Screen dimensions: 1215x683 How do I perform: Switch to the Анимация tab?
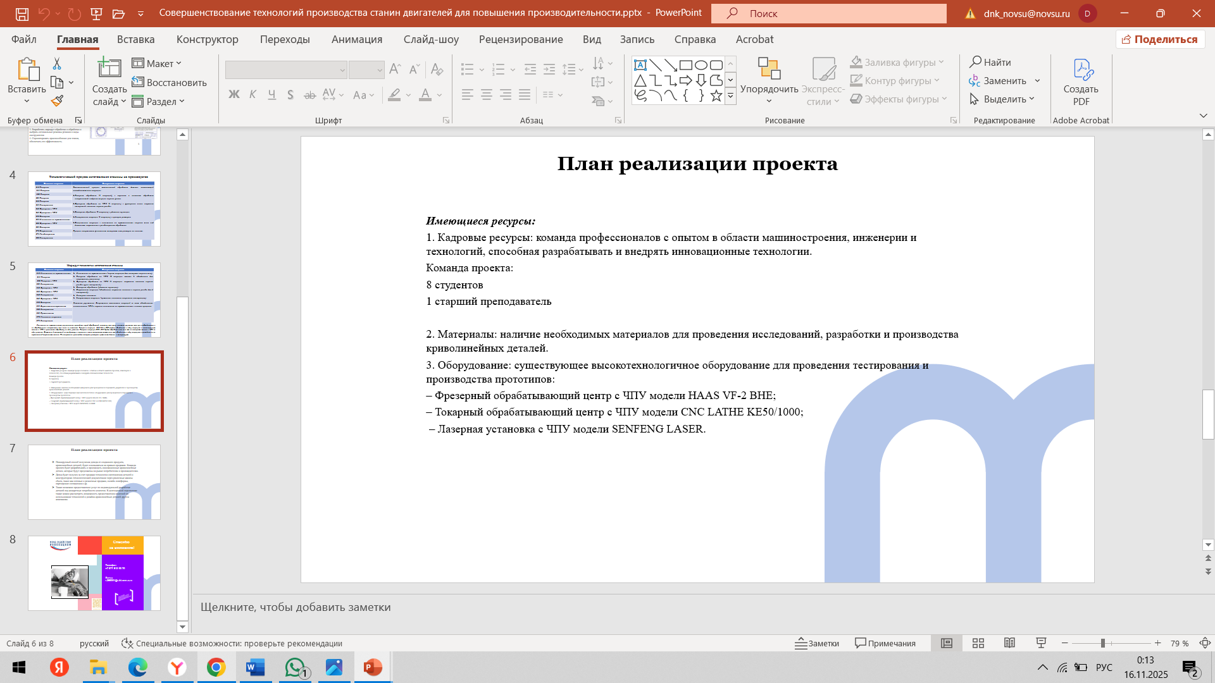coord(357,39)
